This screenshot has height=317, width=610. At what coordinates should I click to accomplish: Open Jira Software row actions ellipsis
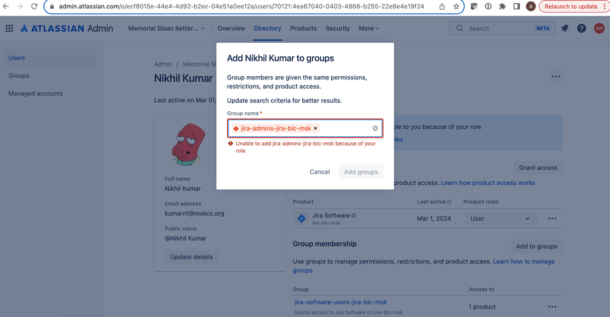552,219
